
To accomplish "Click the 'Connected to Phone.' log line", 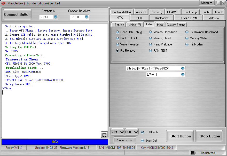I will [x=22, y=59].
